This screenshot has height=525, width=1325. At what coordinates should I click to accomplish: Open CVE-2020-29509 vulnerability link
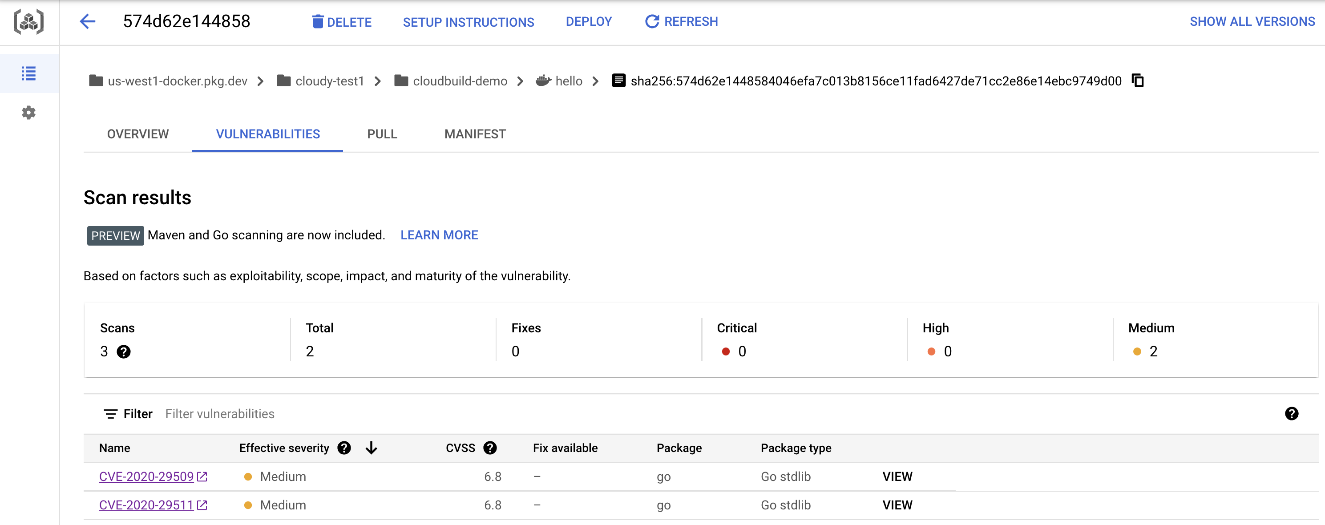[x=146, y=477]
